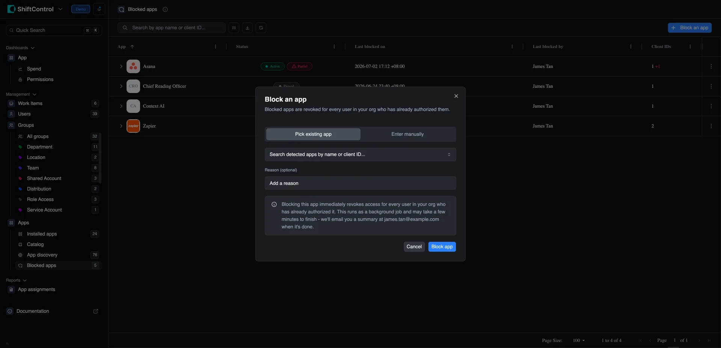The width and height of the screenshot is (721, 348).
Task: Click the ShiftControl logo icon
Action: coord(11,9)
